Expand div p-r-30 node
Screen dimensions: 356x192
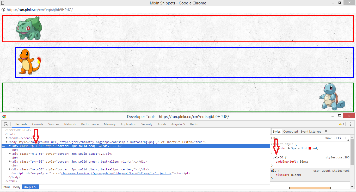[10, 162]
